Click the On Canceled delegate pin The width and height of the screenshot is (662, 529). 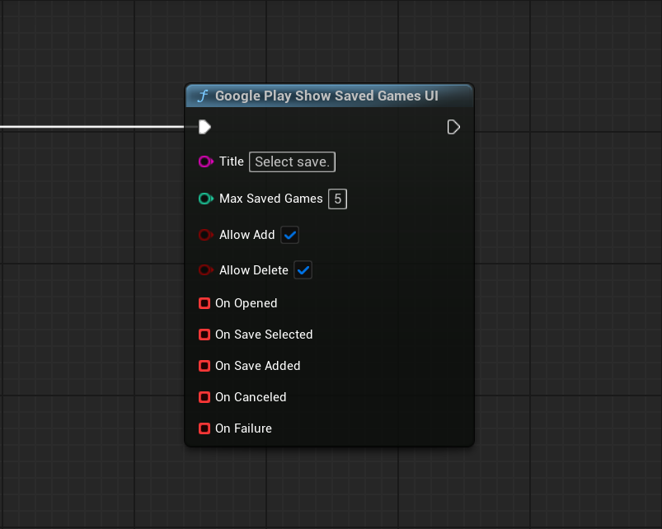(x=204, y=397)
